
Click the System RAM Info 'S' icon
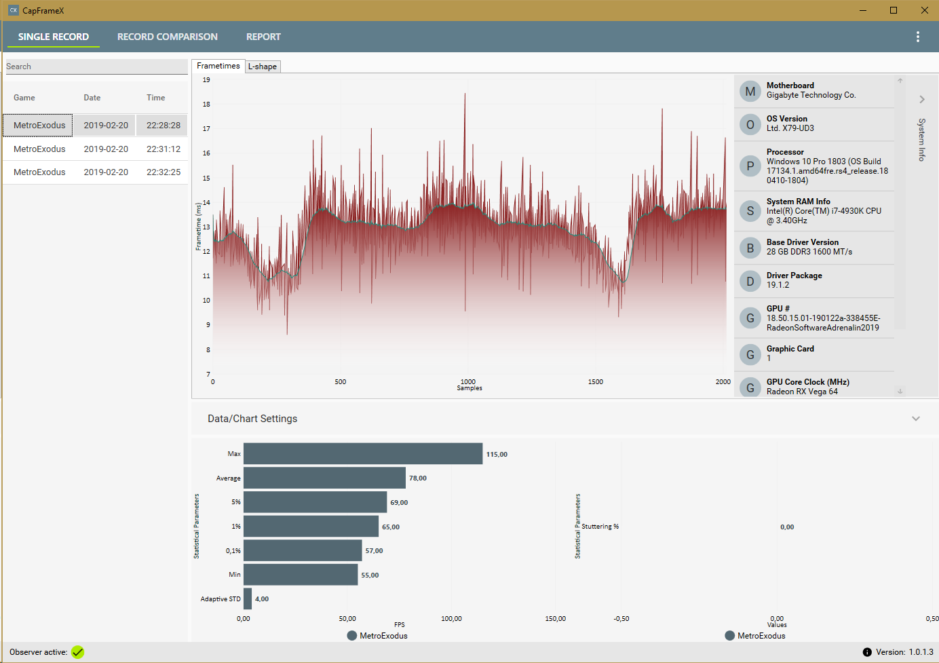click(x=750, y=211)
